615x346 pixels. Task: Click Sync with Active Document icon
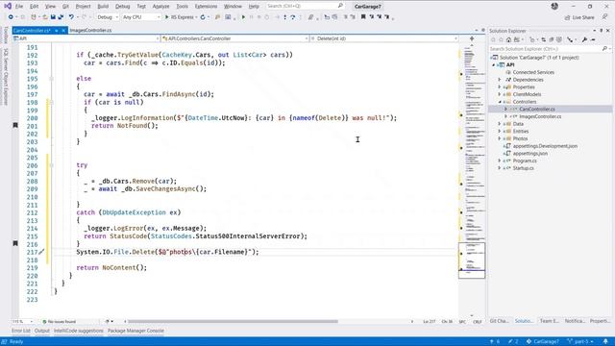(x=543, y=39)
